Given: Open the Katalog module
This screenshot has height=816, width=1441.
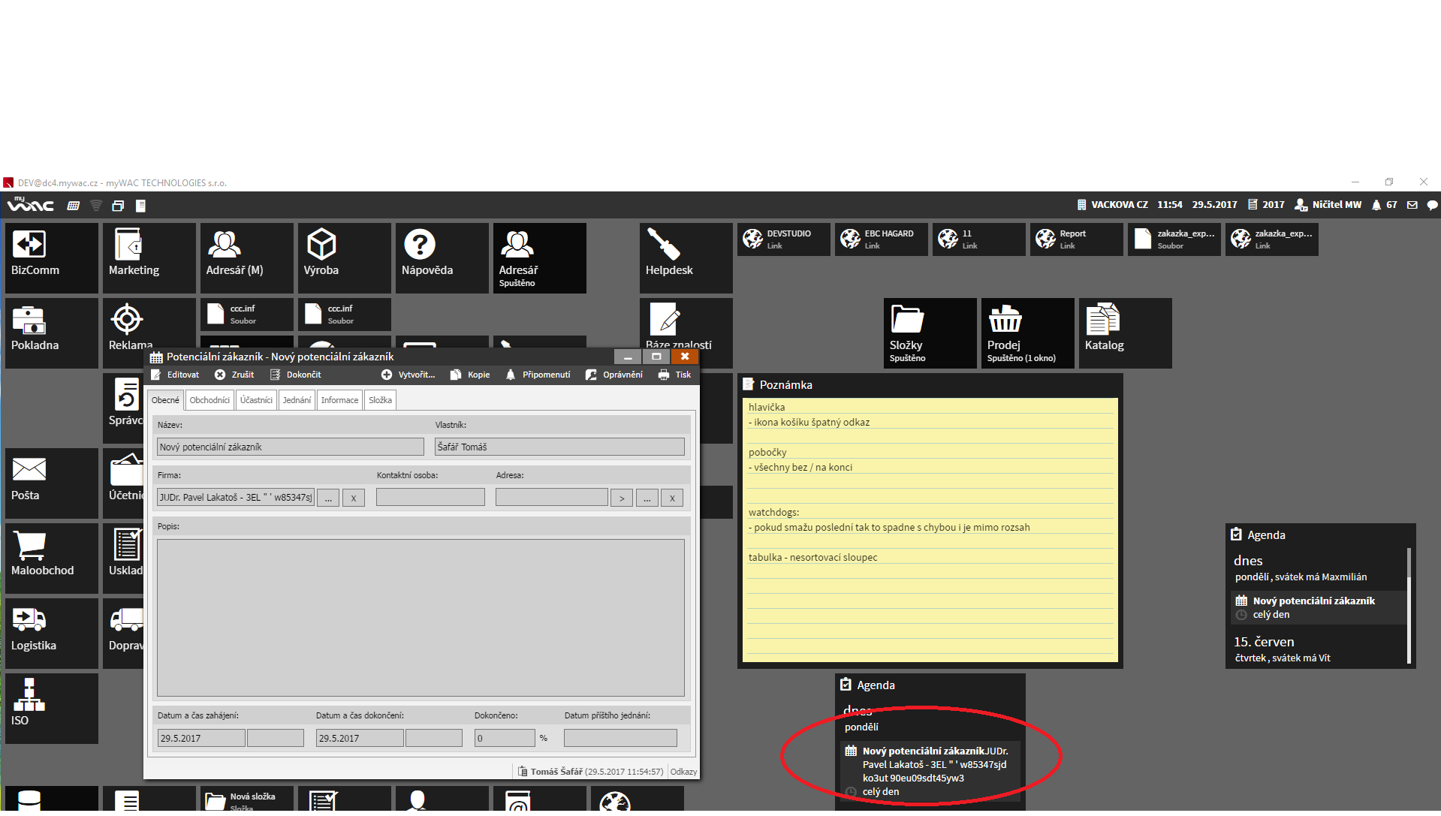Looking at the screenshot, I should coord(1124,332).
